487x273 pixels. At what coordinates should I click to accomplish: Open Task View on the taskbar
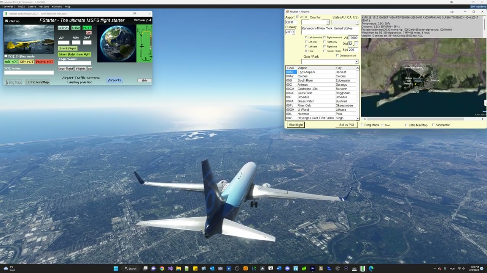pos(145,268)
